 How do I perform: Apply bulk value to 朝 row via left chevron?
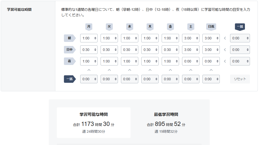point(225,38)
